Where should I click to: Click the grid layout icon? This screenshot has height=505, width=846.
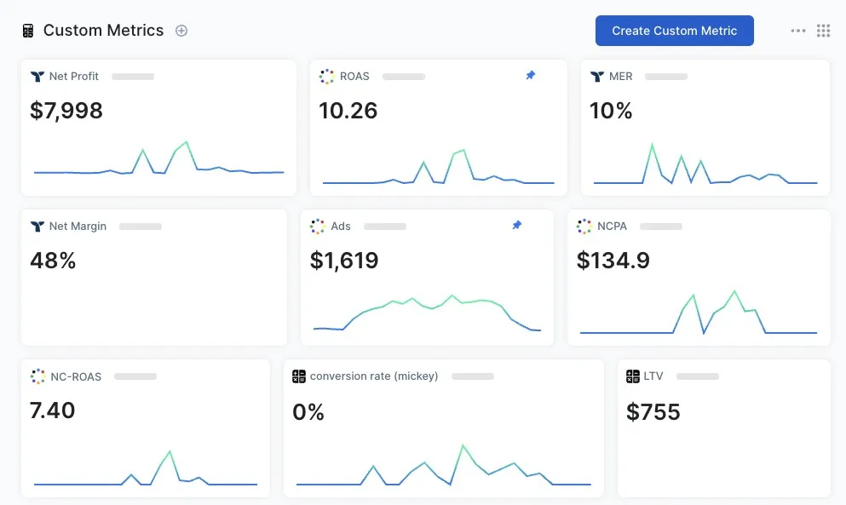point(823,31)
